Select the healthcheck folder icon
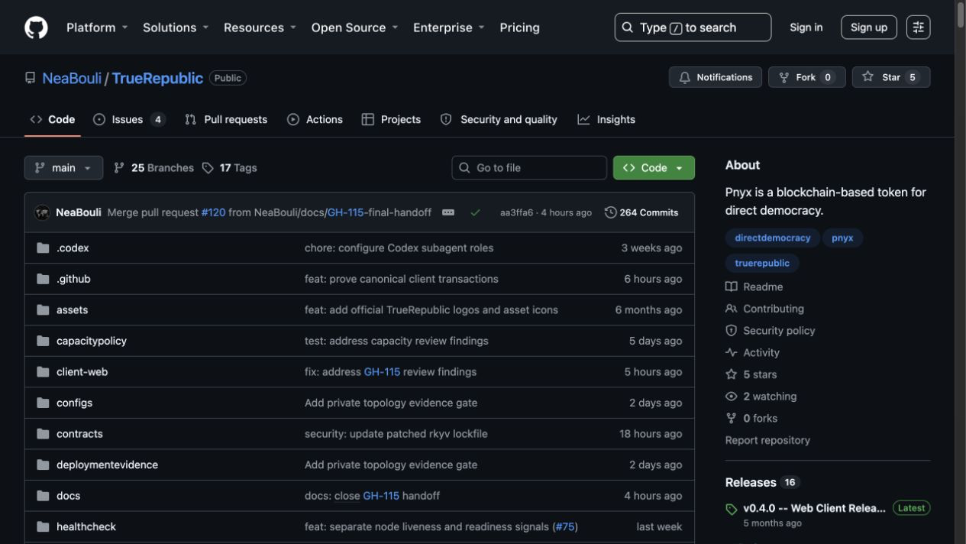966x544 pixels. coord(43,526)
